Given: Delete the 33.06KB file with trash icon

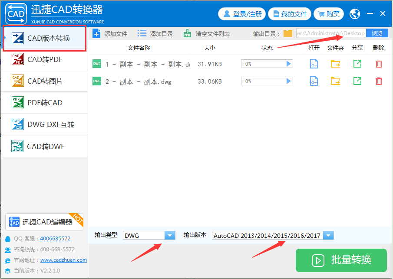Looking at the screenshot, I should point(379,81).
